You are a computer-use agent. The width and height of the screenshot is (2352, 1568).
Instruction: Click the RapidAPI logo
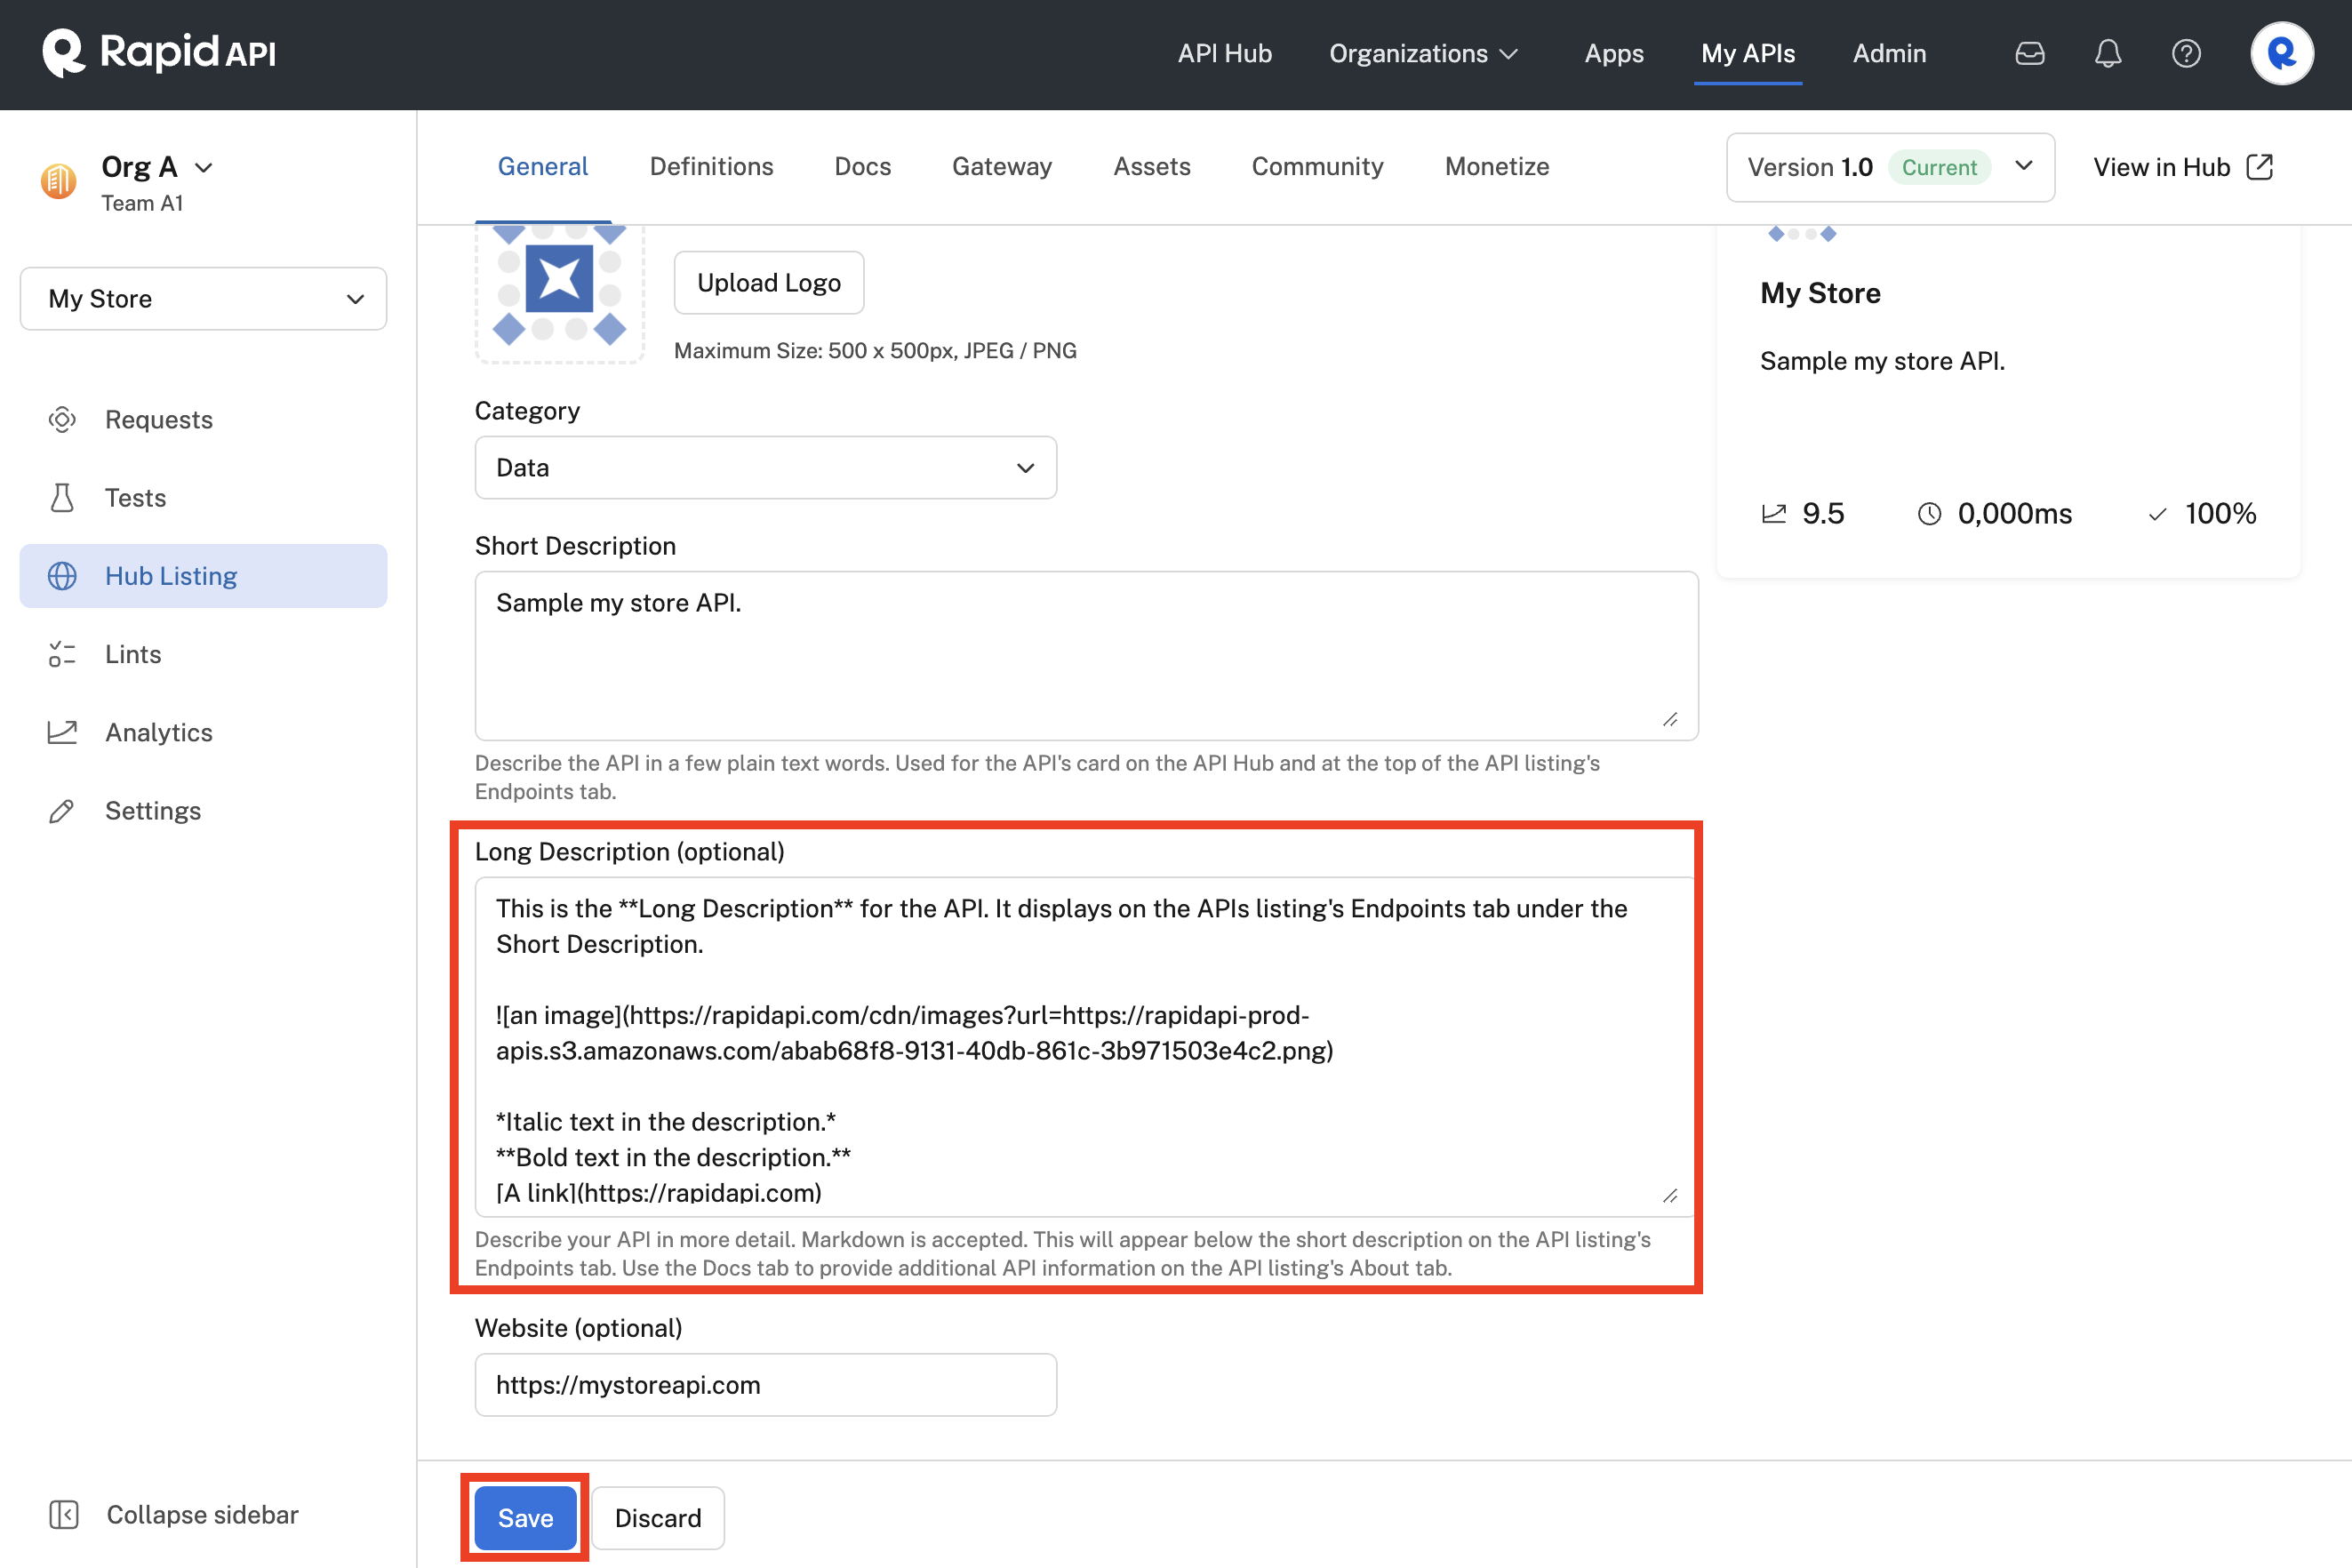159,52
